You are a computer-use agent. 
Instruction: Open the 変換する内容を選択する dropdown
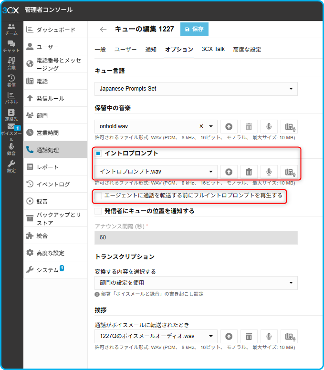[x=196, y=283]
